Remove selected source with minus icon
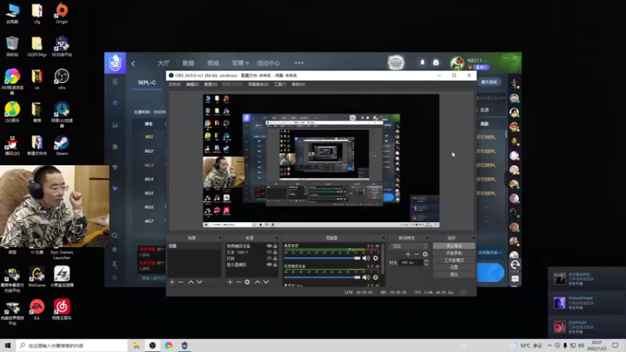This screenshot has height=352, width=626. pos(239,282)
